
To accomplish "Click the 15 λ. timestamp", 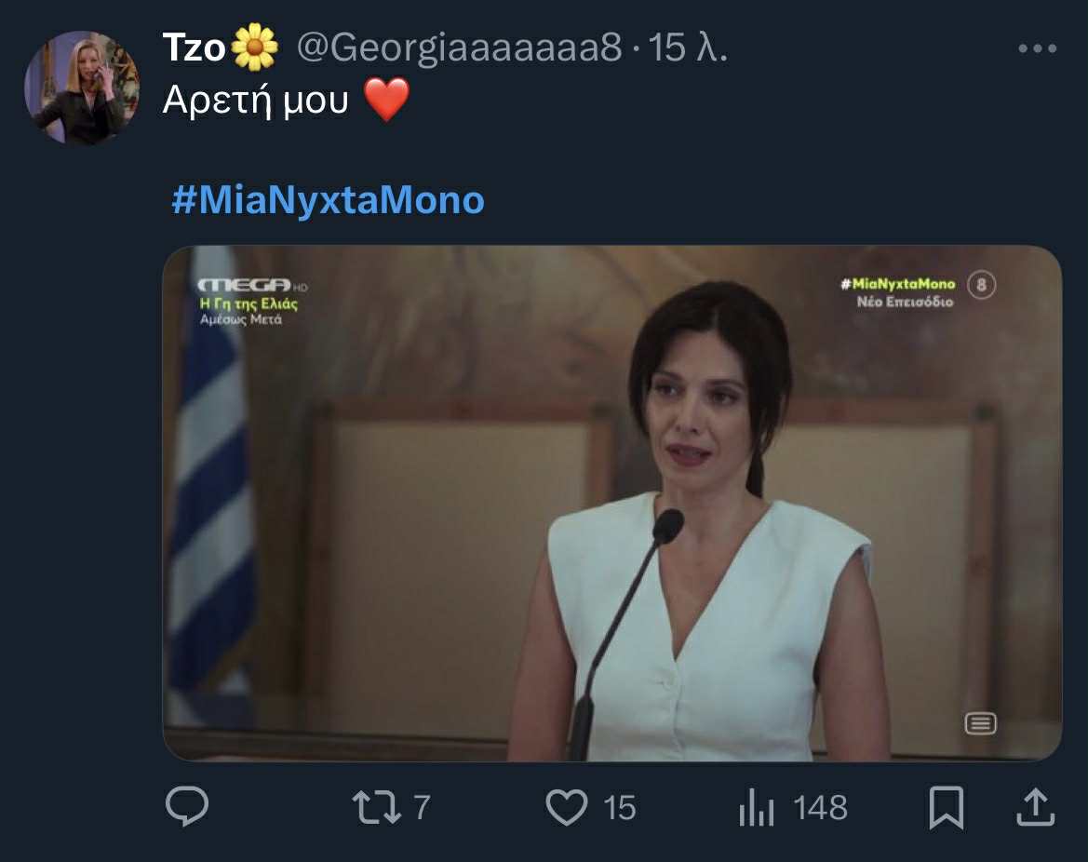I will click(688, 48).
